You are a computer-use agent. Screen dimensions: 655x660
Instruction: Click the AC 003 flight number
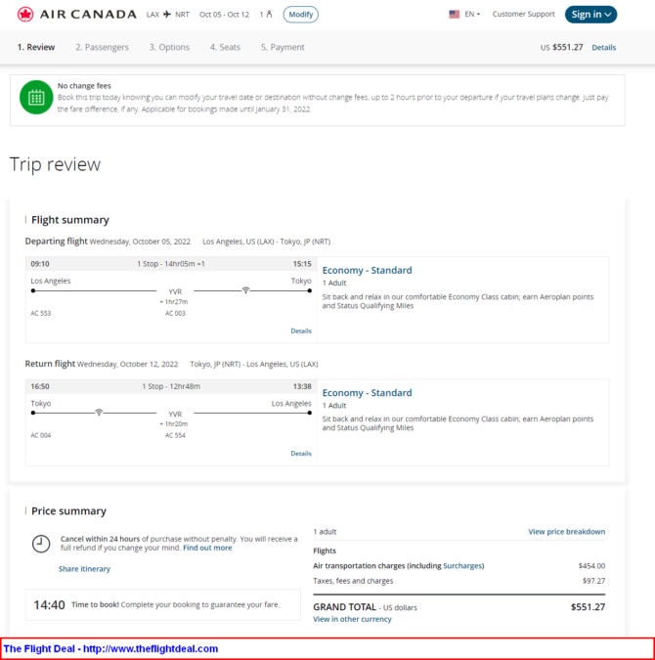pos(175,313)
